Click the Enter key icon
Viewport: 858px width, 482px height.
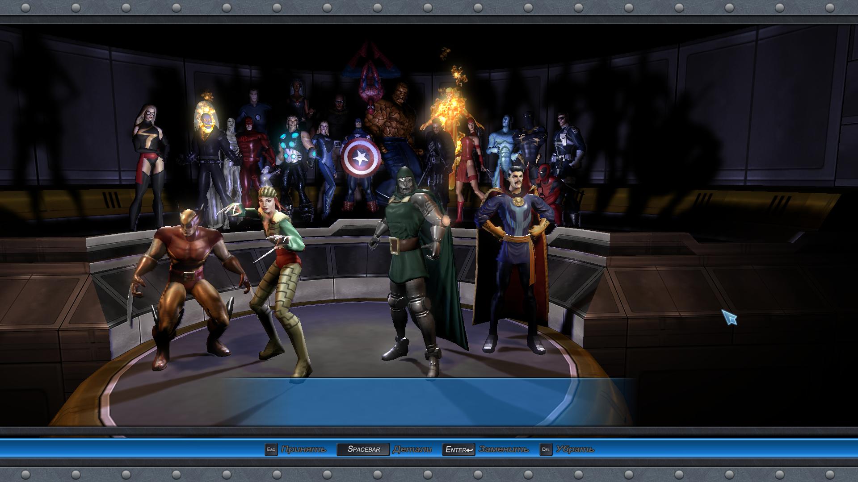click(x=458, y=449)
